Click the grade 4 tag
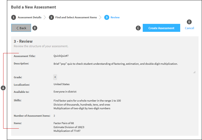Image resolution: width=202 pixels, height=140 pixels. pos(55,77)
